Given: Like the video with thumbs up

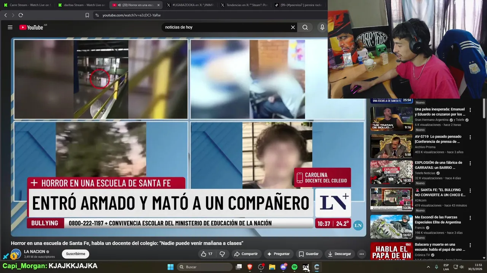Looking at the screenshot, I should [207, 254].
